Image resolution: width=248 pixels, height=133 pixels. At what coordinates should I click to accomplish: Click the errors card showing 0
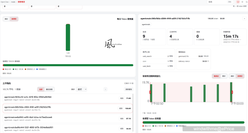click(207, 37)
